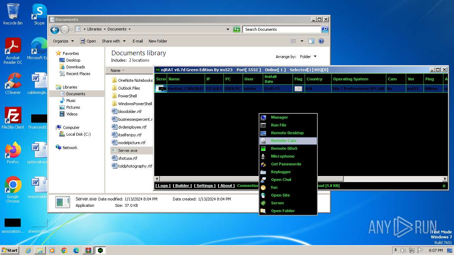Click the client screen thumbnail in njRAT

point(161,89)
